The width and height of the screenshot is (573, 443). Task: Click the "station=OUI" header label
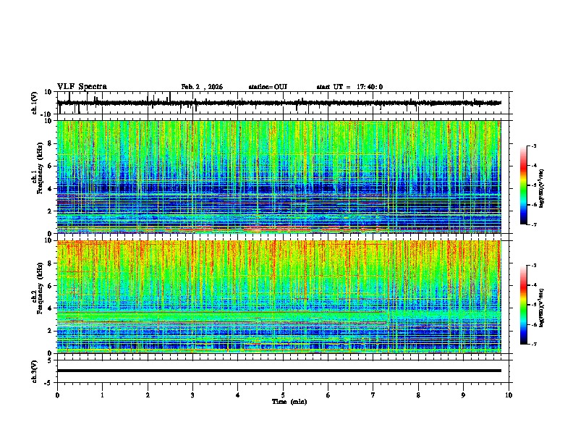[x=268, y=87]
